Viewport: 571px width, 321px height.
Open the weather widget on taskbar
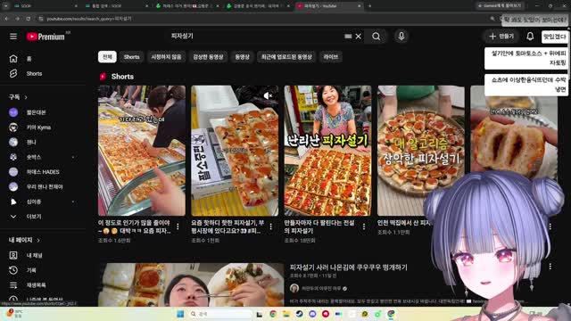pyautogui.click(x=14, y=314)
